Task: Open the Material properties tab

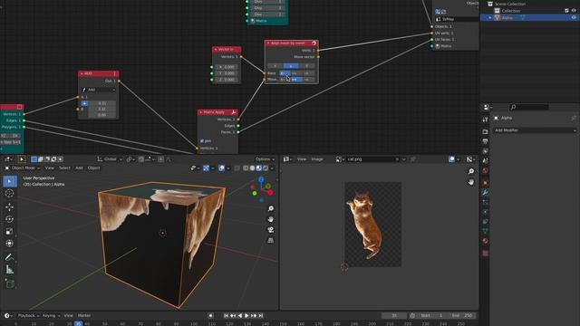Action: [486, 241]
